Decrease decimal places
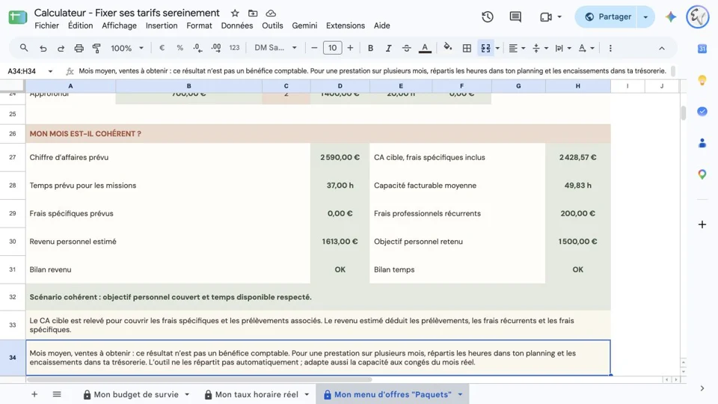718x404 pixels. pyautogui.click(x=197, y=48)
